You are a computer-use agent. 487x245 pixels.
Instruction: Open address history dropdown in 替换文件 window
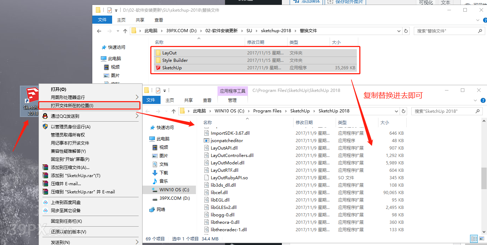400,31
